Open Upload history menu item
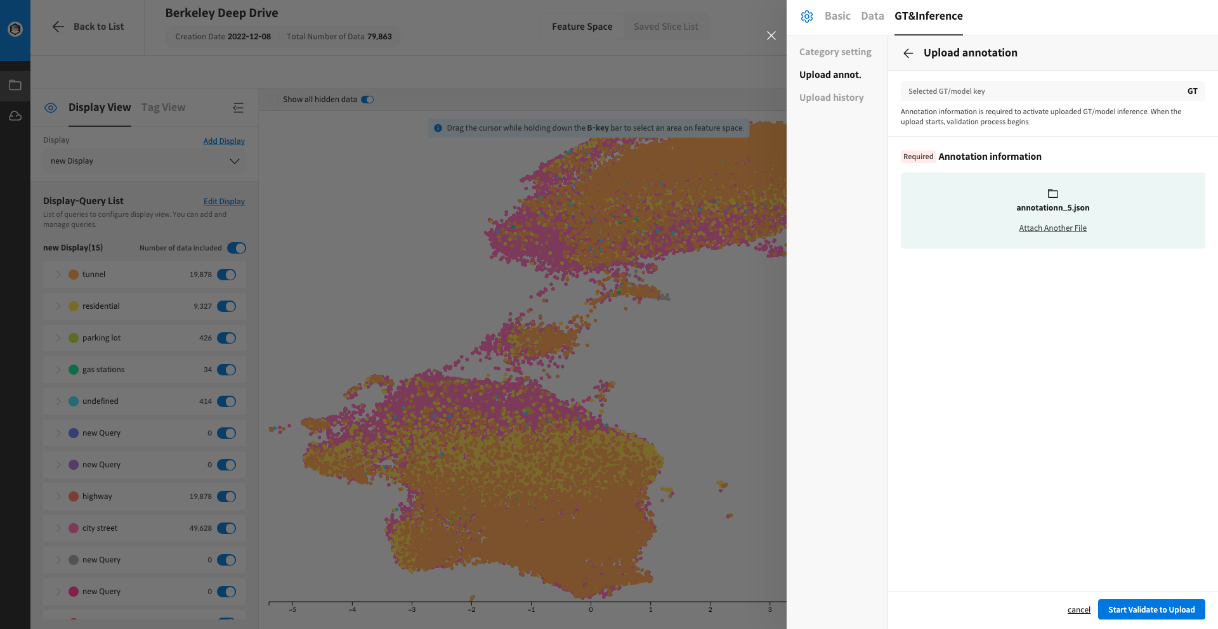 coord(832,98)
